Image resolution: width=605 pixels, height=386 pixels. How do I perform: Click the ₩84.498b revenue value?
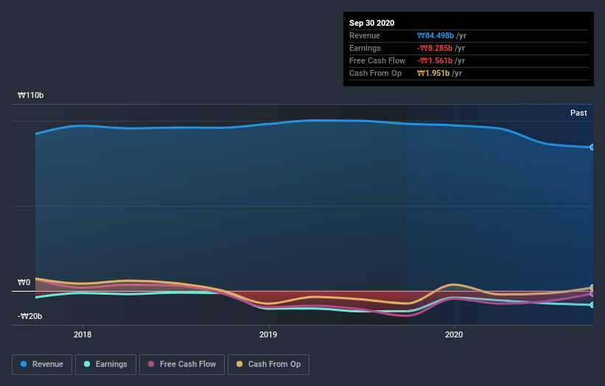click(436, 35)
